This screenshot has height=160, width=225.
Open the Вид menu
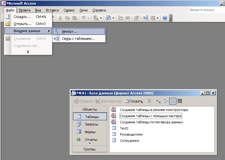tap(38, 10)
